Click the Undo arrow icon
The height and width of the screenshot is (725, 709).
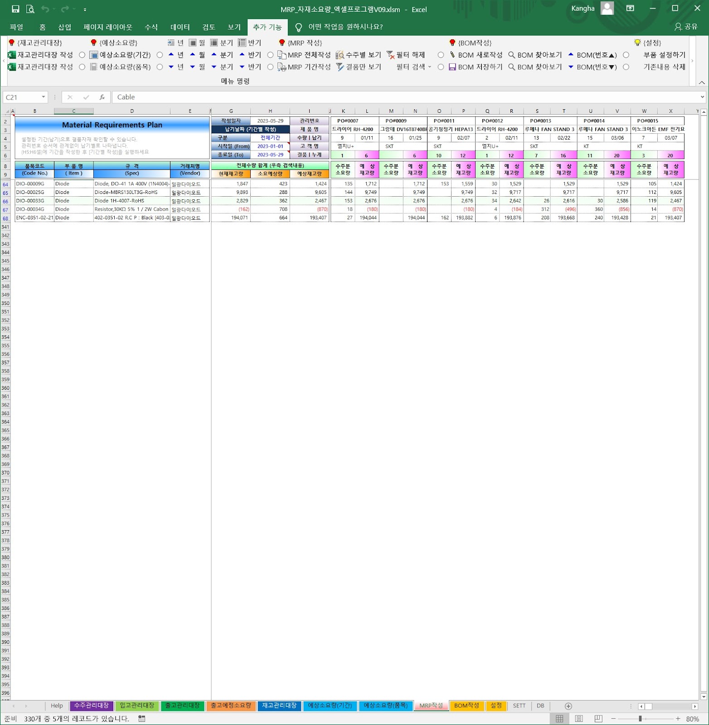(x=45, y=9)
